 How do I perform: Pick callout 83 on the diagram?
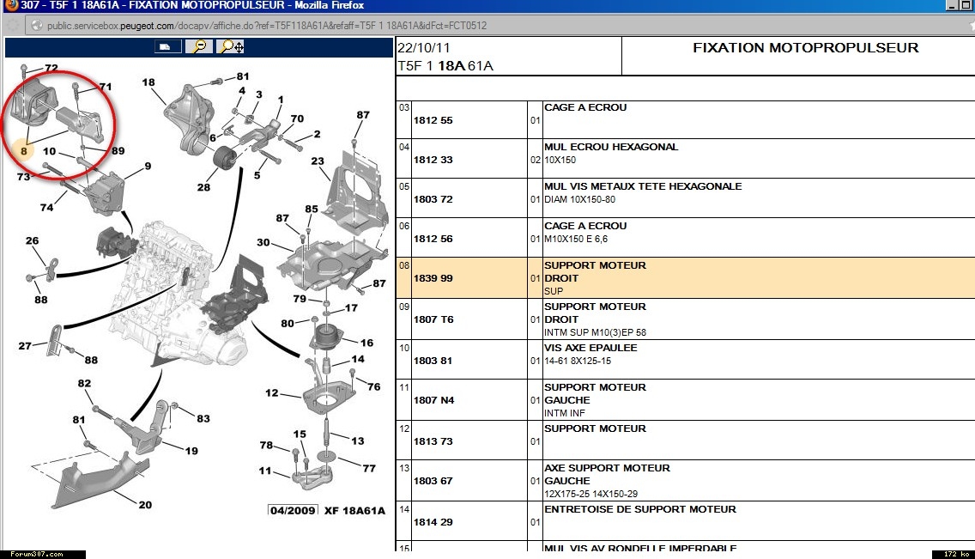click(x=203, y=418)
